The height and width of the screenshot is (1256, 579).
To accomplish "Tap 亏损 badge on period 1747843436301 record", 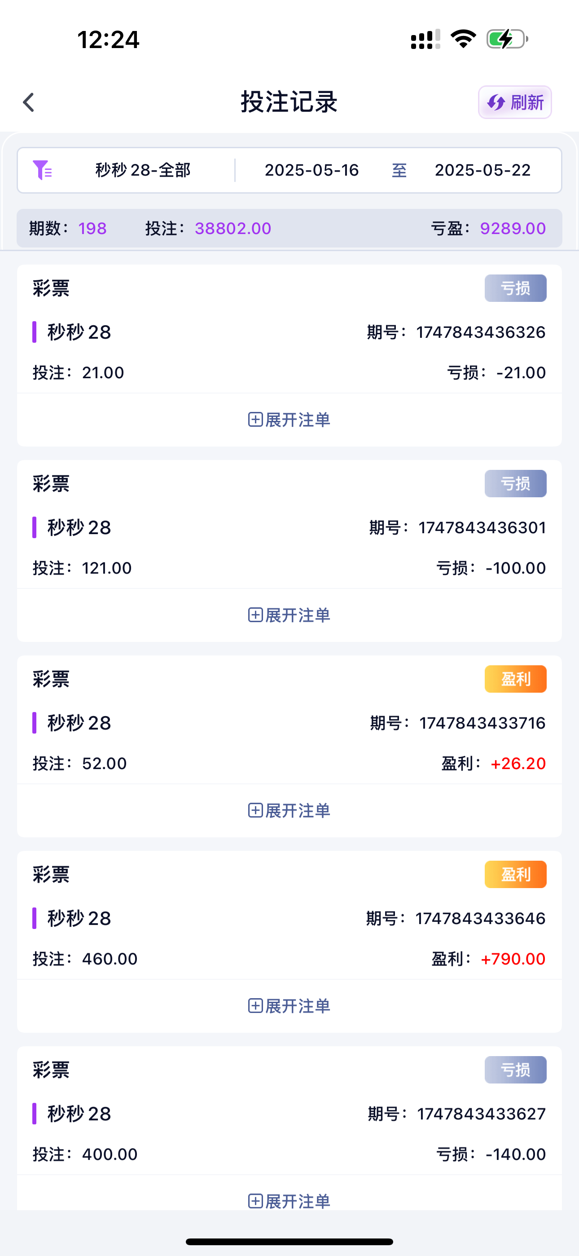I will pos(515,484).
